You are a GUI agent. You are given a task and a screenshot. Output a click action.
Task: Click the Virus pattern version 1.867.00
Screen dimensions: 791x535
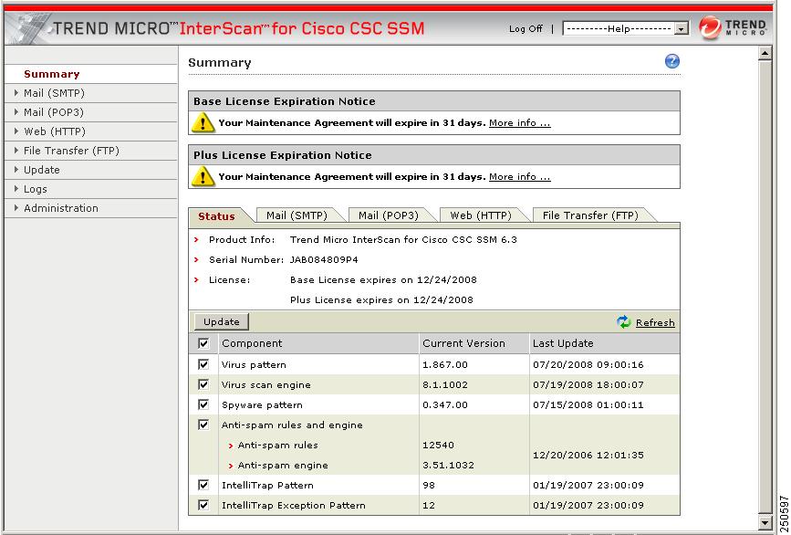(445, 365)
